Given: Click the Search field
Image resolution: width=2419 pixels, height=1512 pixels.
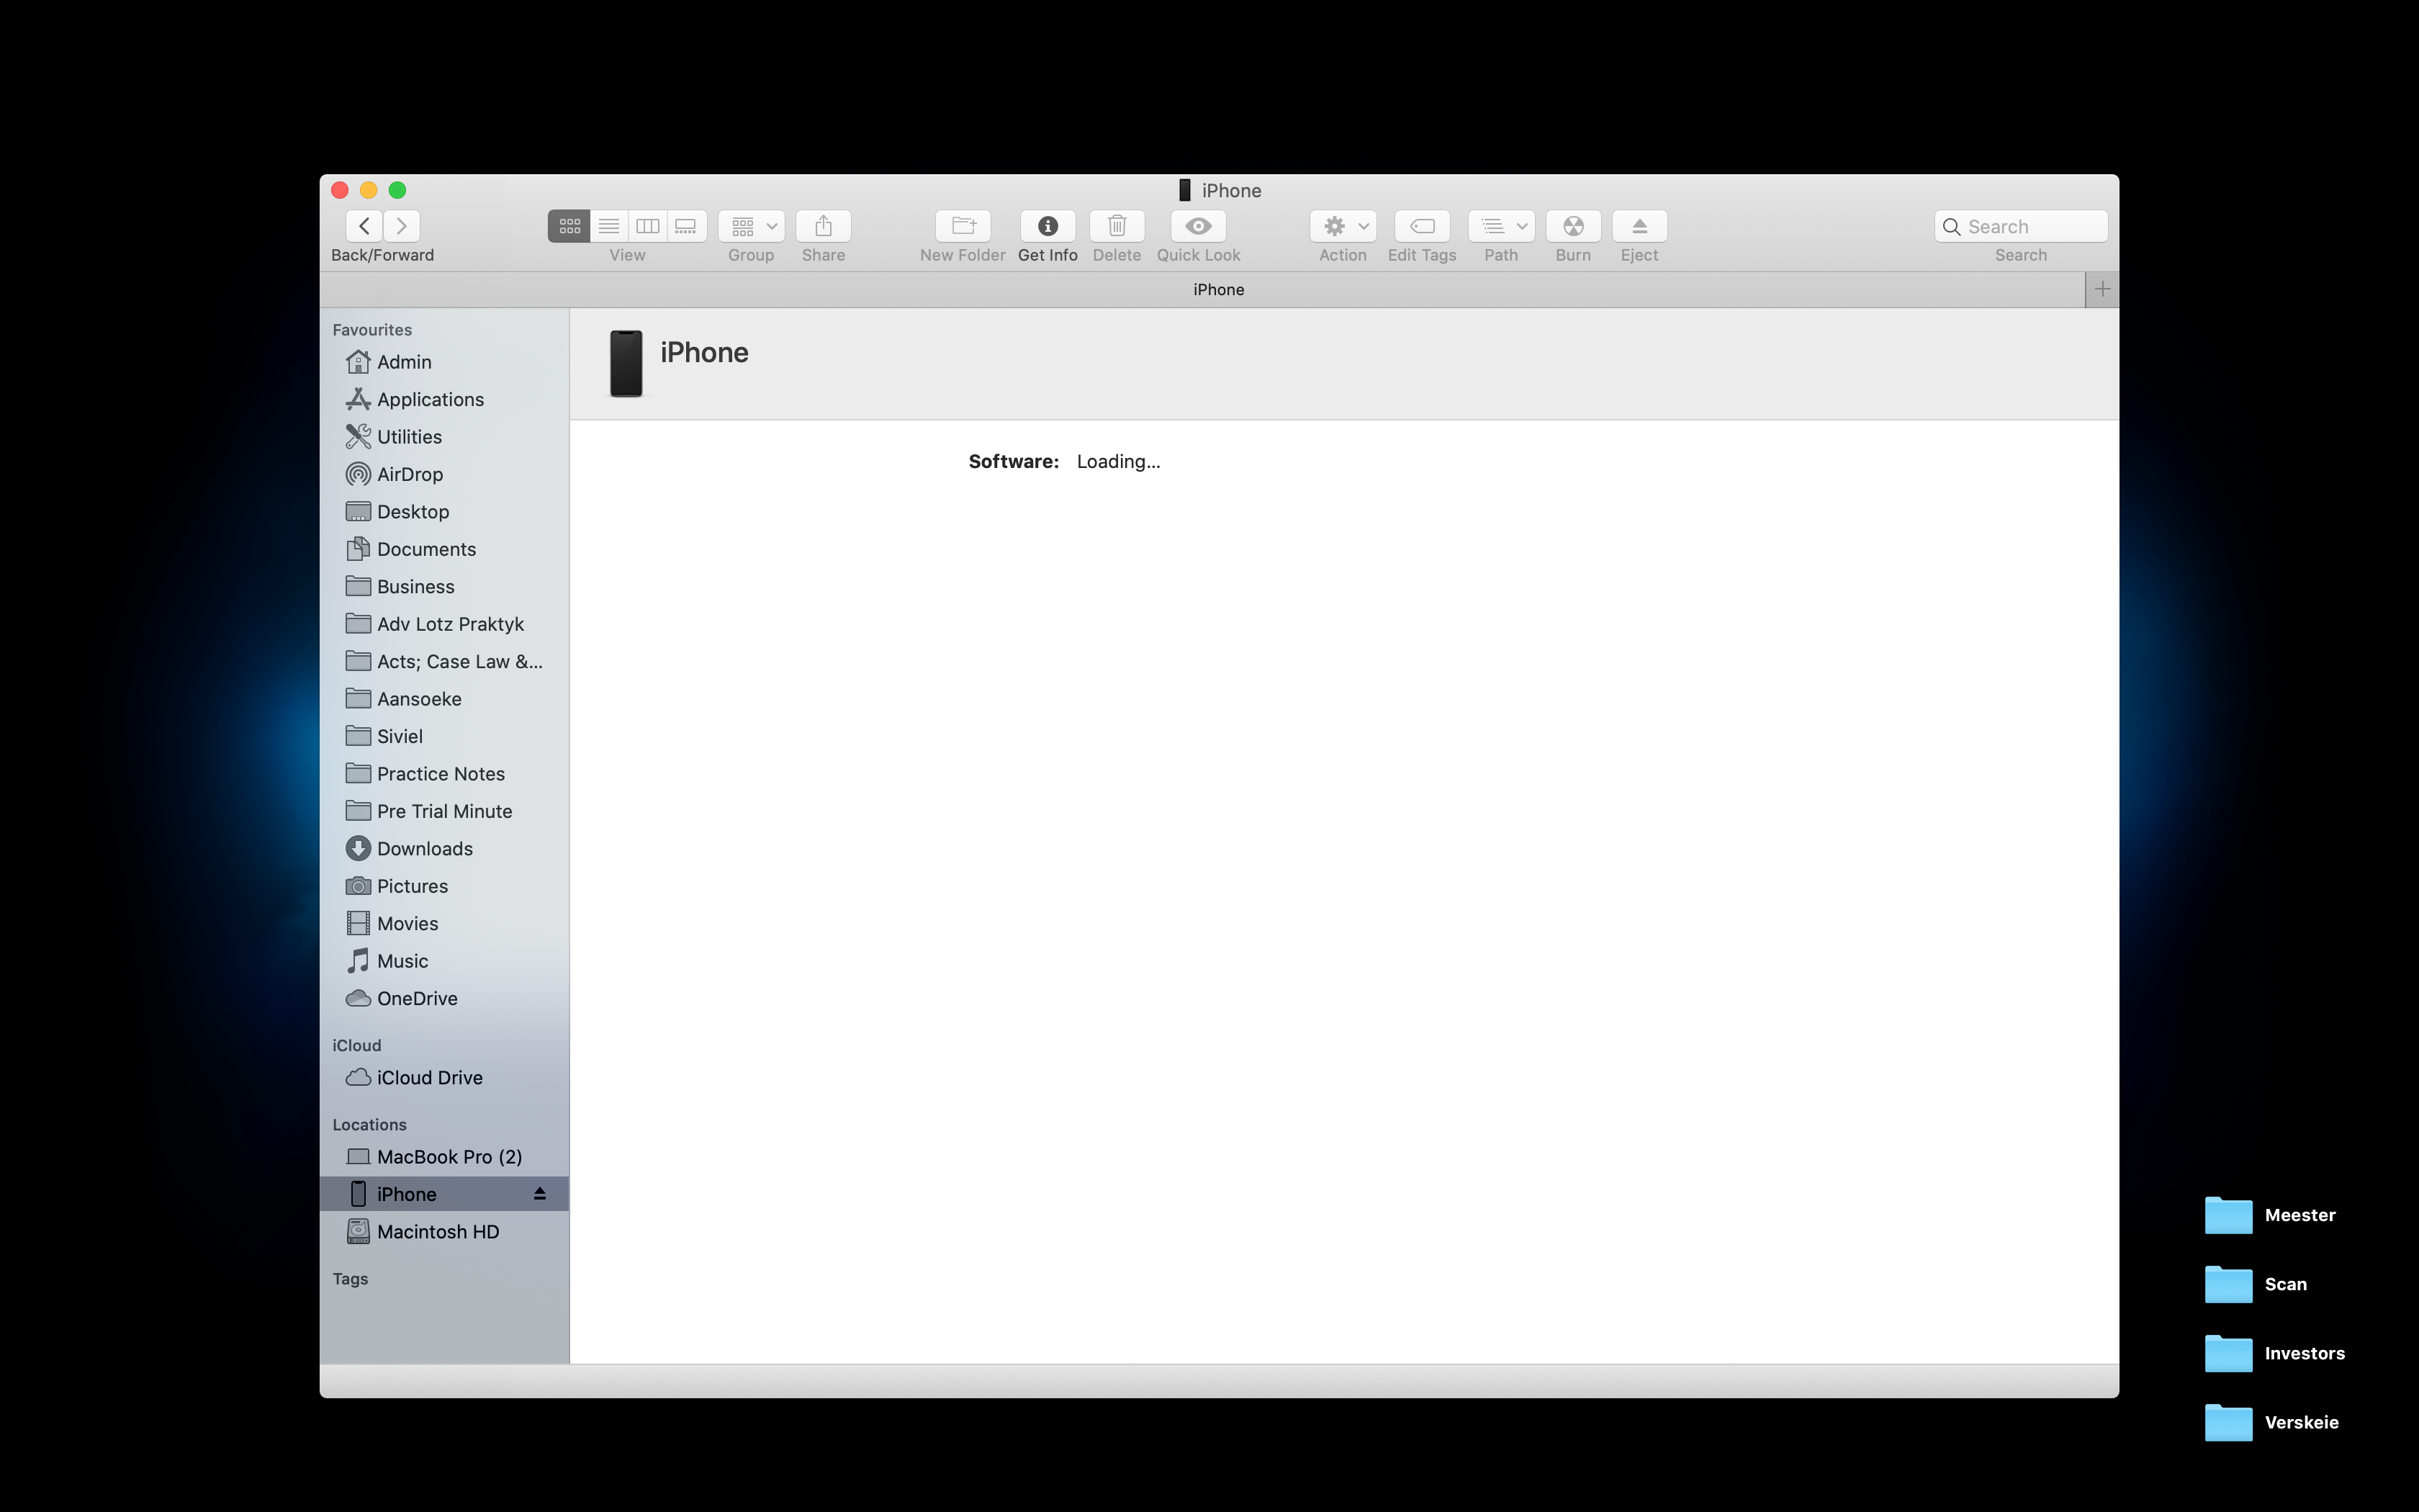Looking at the screenshot, I should [2030, 226].
